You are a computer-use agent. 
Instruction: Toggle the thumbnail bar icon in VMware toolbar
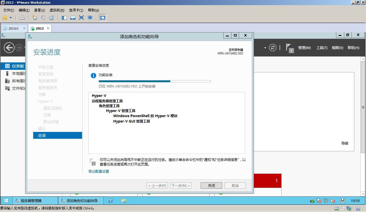tap(73, 18)
